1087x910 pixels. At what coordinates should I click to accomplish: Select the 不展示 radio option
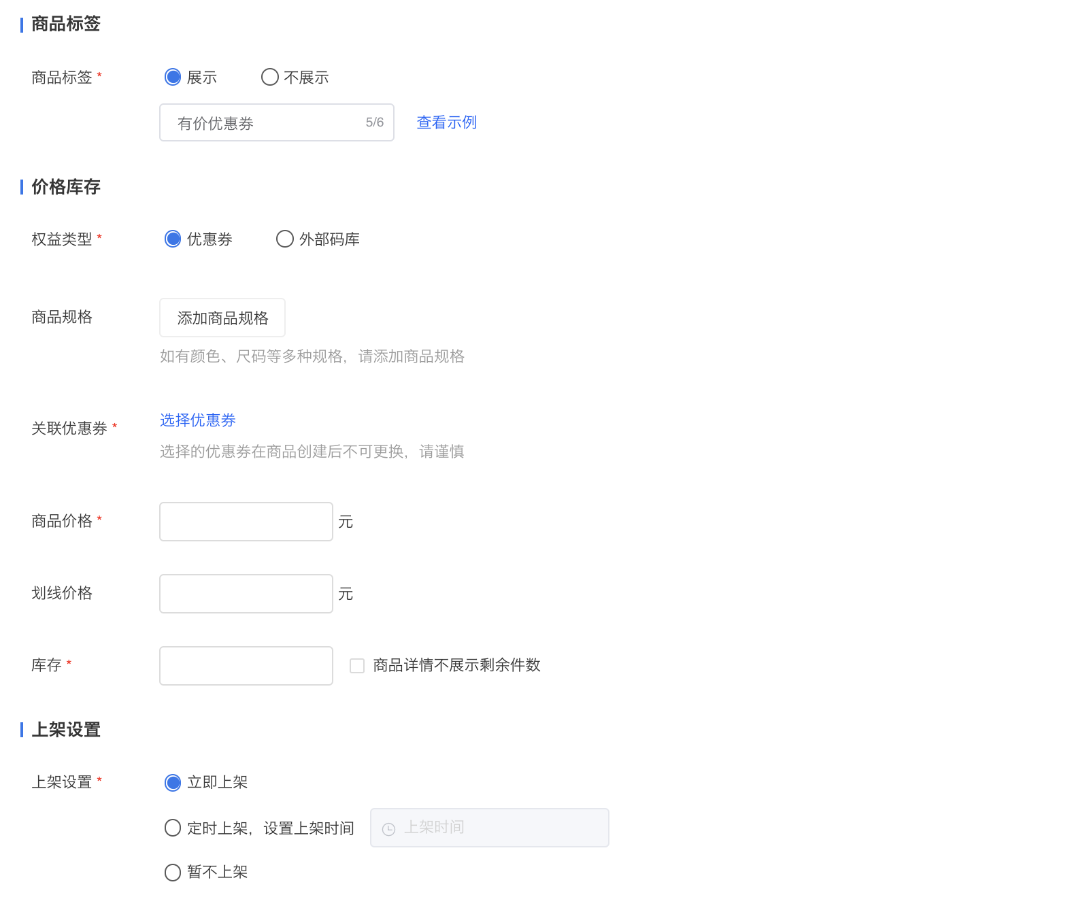tap(270, 77)
